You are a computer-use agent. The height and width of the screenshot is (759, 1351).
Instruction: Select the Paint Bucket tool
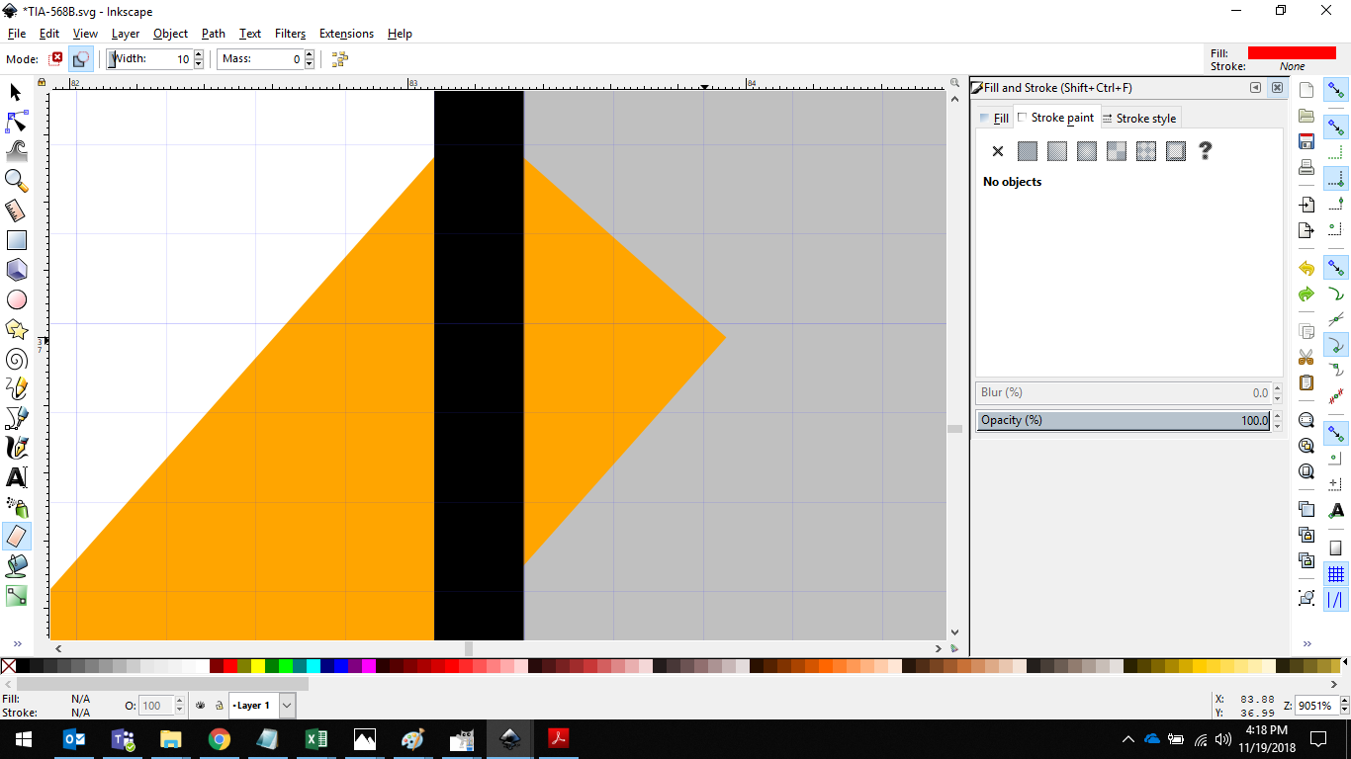[17, 566]
